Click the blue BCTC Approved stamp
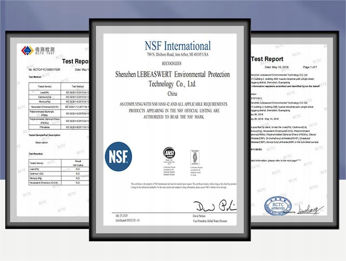 coord(278,206)
